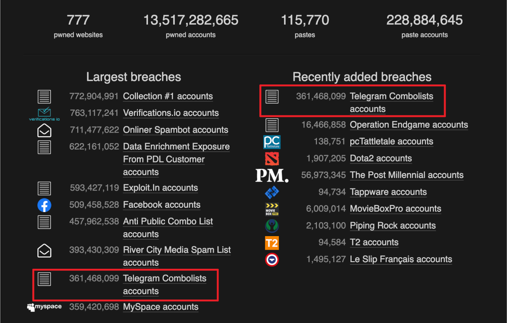Open the MySpace accounts link

click(160, 307)
